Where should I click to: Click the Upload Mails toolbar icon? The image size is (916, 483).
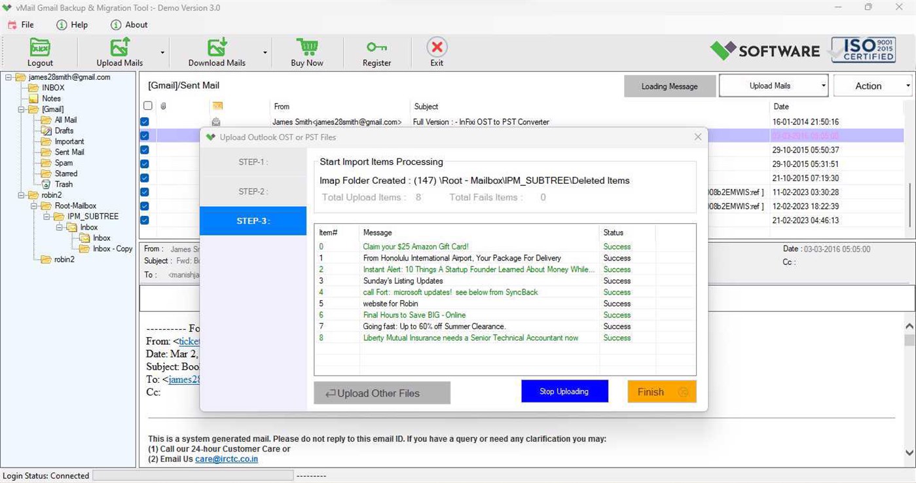pos(120,48)
